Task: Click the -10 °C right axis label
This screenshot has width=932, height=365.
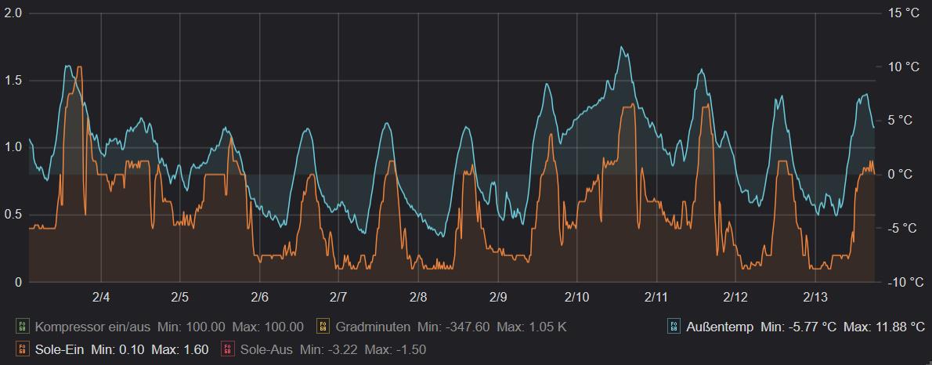Action: (x=902, y=282)
